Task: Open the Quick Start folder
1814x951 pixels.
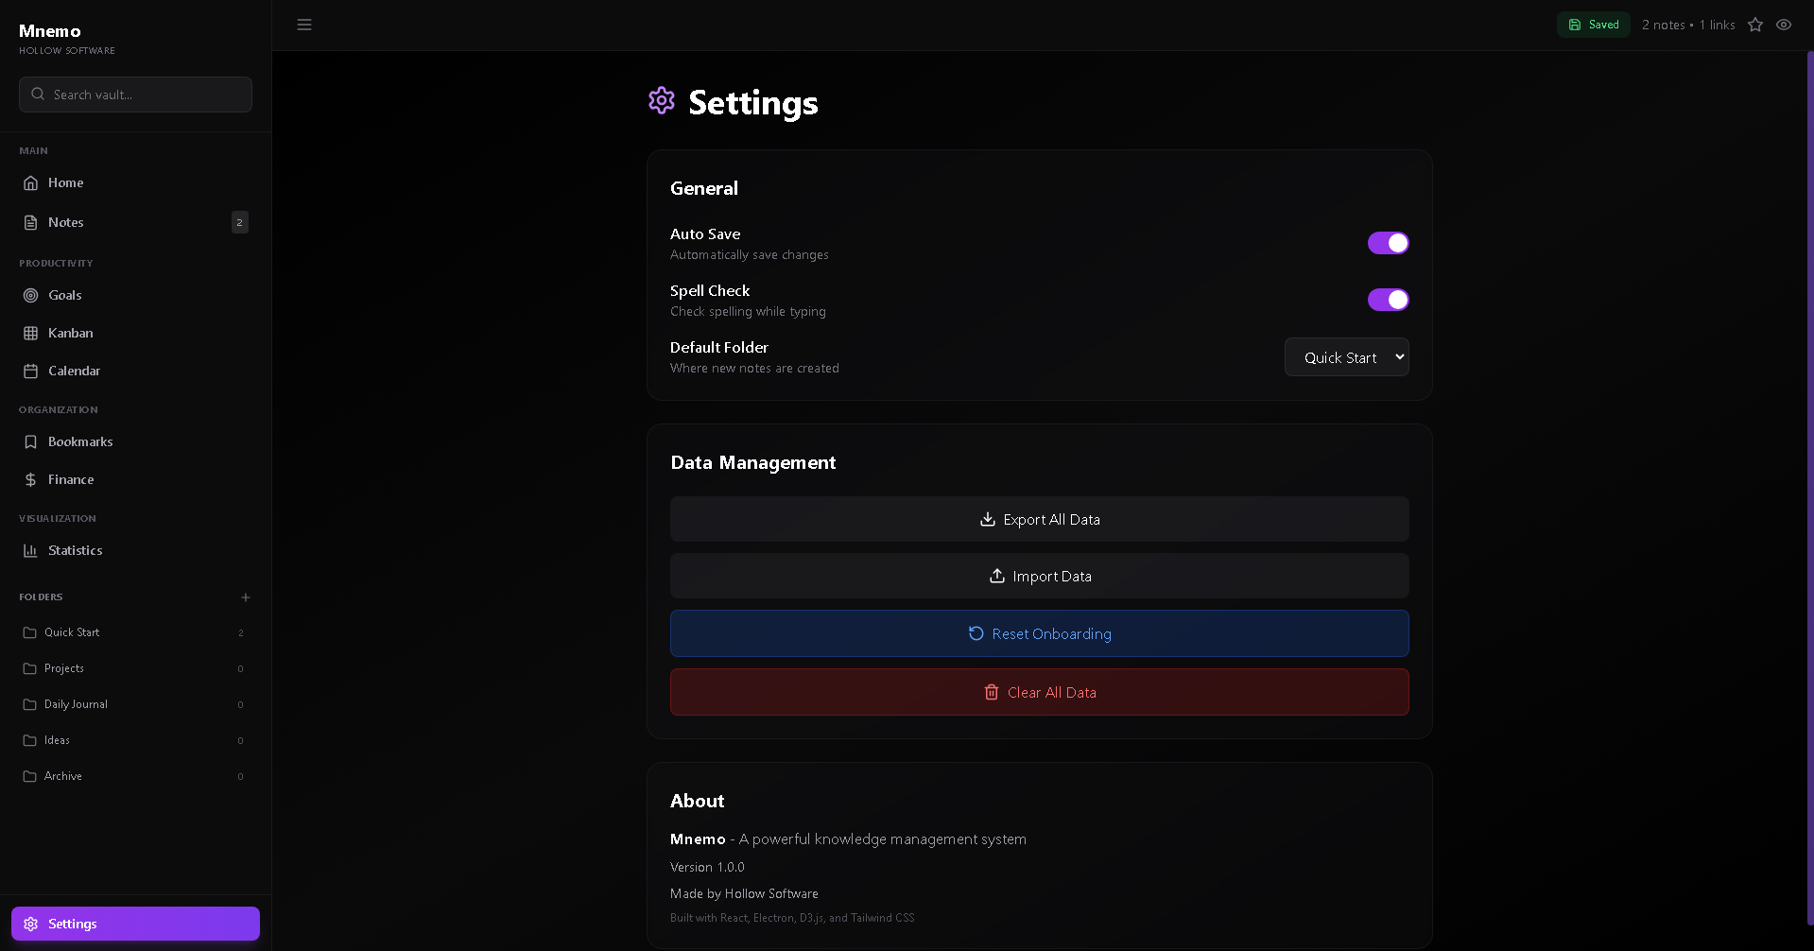Action: 72,632
